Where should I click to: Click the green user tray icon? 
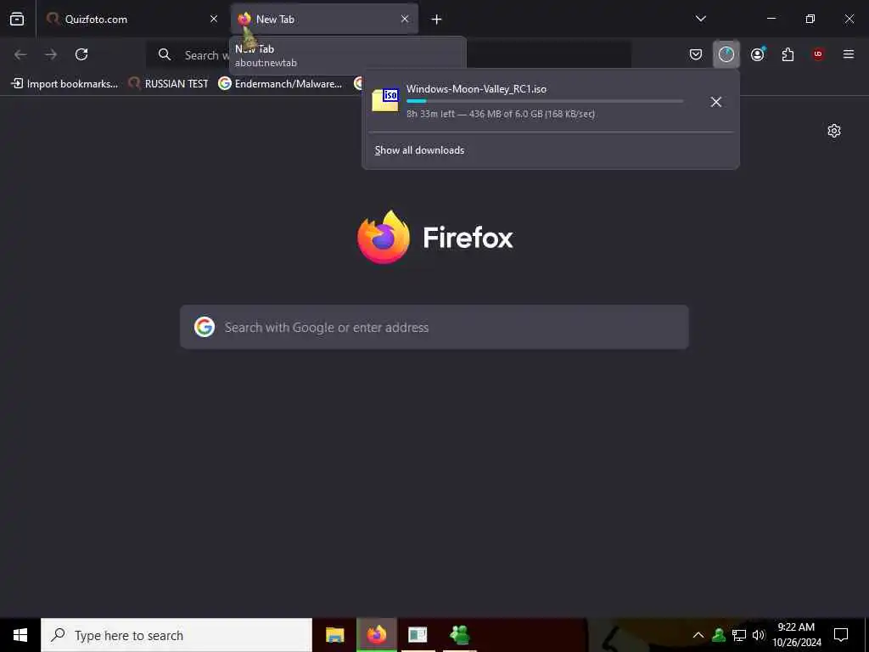[x=719, y=635]
